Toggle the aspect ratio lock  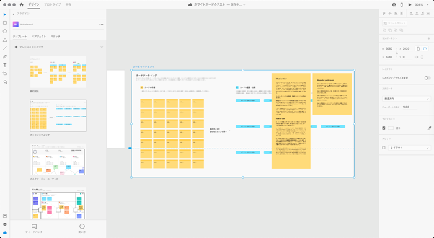(x=397, y=53)
